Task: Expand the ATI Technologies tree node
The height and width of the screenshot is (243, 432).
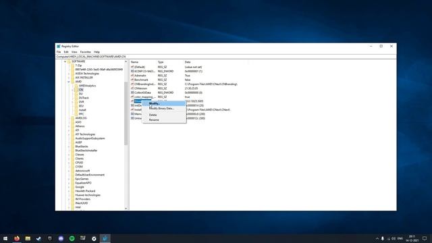Action: [69, 134]
